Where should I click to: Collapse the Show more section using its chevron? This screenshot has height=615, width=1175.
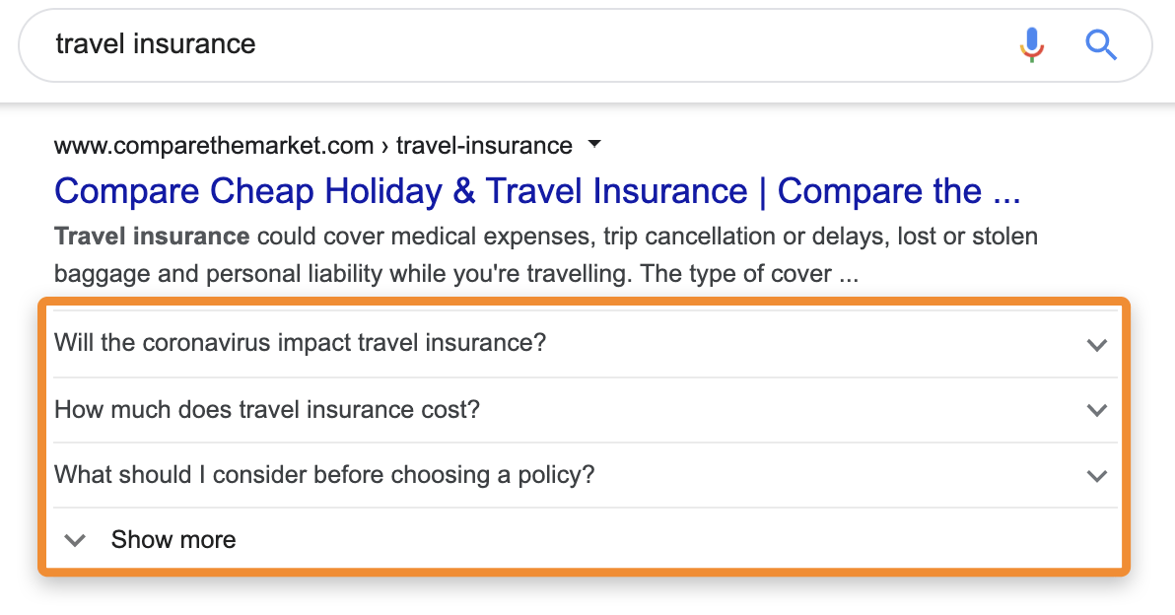(74, 539)
